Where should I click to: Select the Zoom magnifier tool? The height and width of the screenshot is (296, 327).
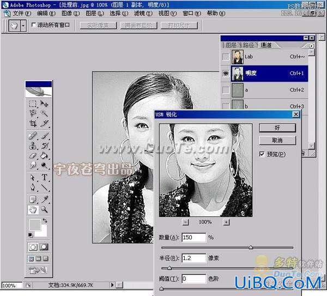(44, 209)
